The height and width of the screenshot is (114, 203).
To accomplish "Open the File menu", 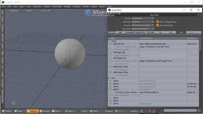I will pyautogui.click(x=3, y=6).
